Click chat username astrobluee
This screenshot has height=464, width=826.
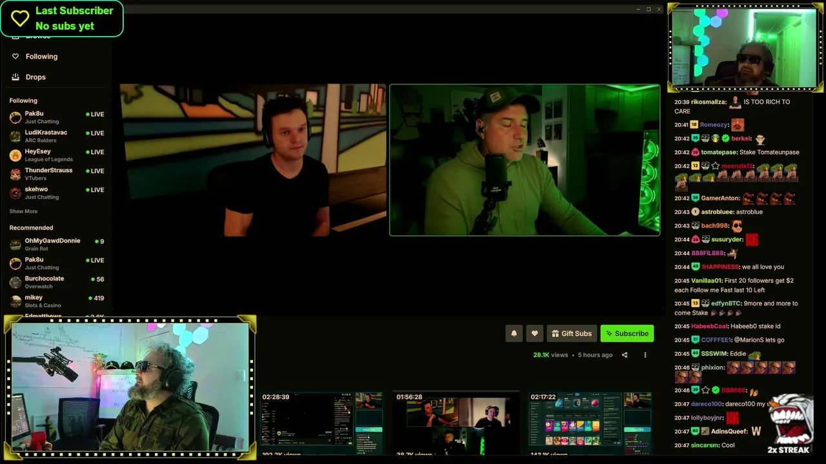(717, 212)
